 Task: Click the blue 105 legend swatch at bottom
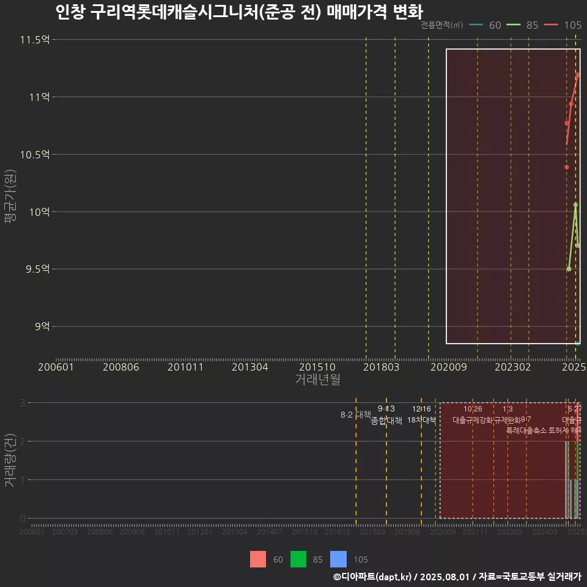(338, 559)
